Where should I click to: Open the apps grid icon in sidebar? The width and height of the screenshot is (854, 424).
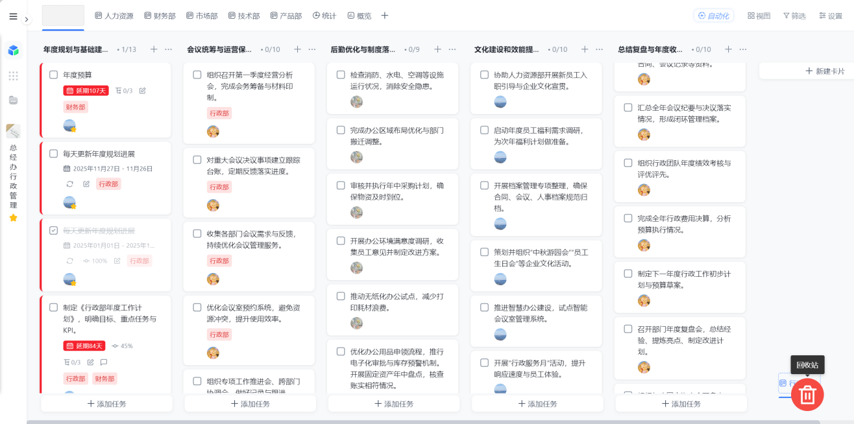point(13,75)
